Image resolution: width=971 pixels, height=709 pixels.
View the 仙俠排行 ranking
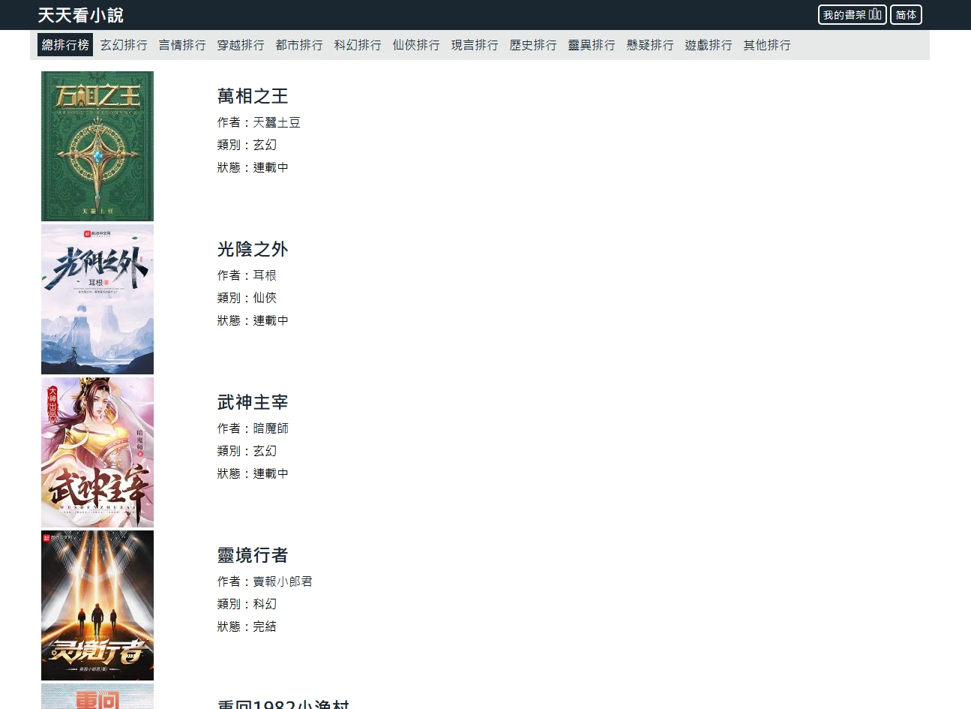point(416,45)
